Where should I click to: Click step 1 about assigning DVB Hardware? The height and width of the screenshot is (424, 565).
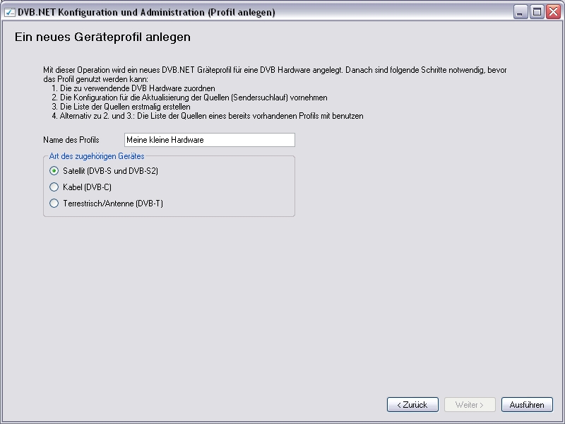[x=133, y=88]
